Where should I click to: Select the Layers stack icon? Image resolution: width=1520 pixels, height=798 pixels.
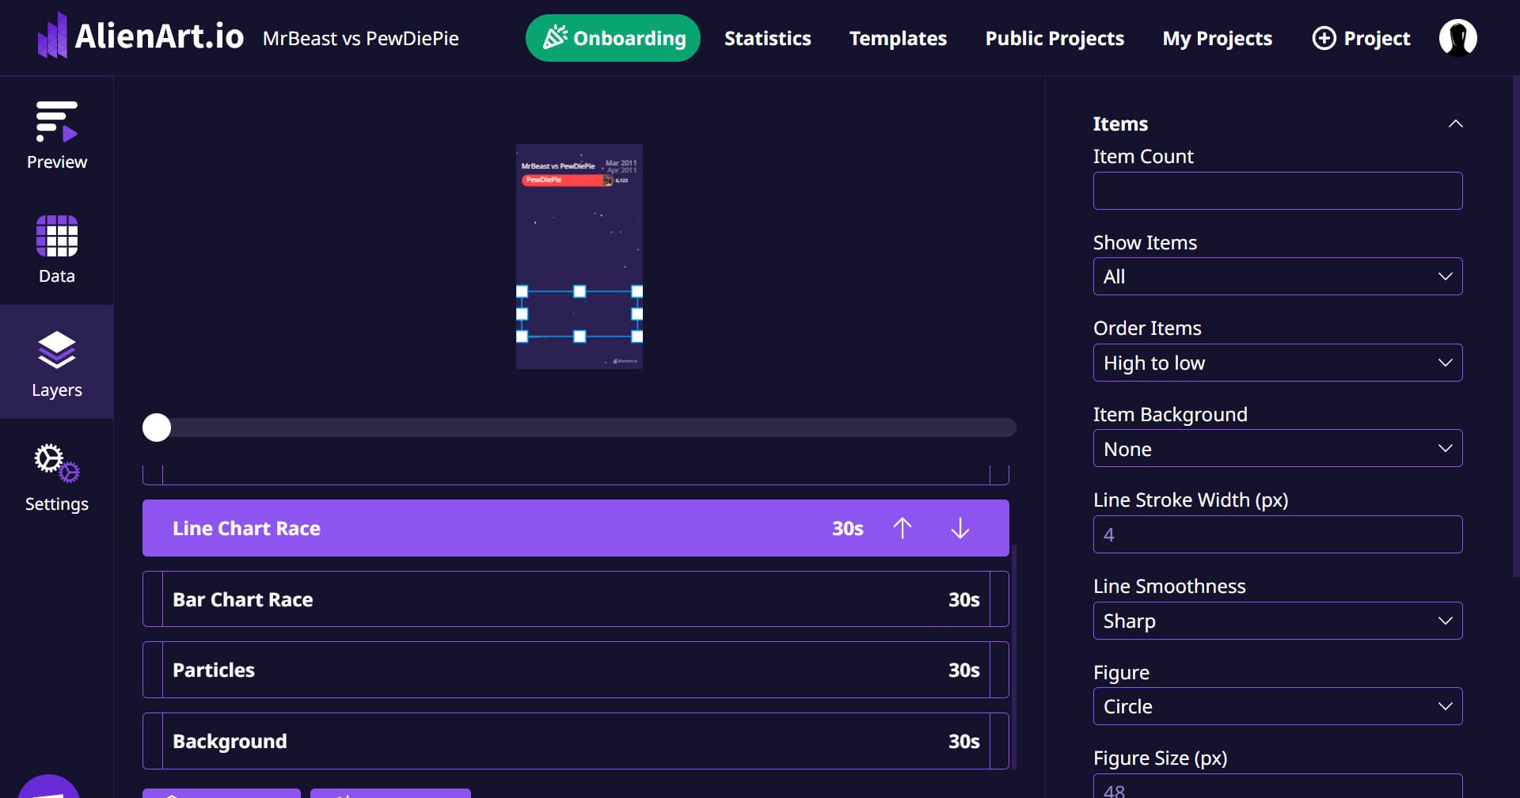[x=57, y=350]
